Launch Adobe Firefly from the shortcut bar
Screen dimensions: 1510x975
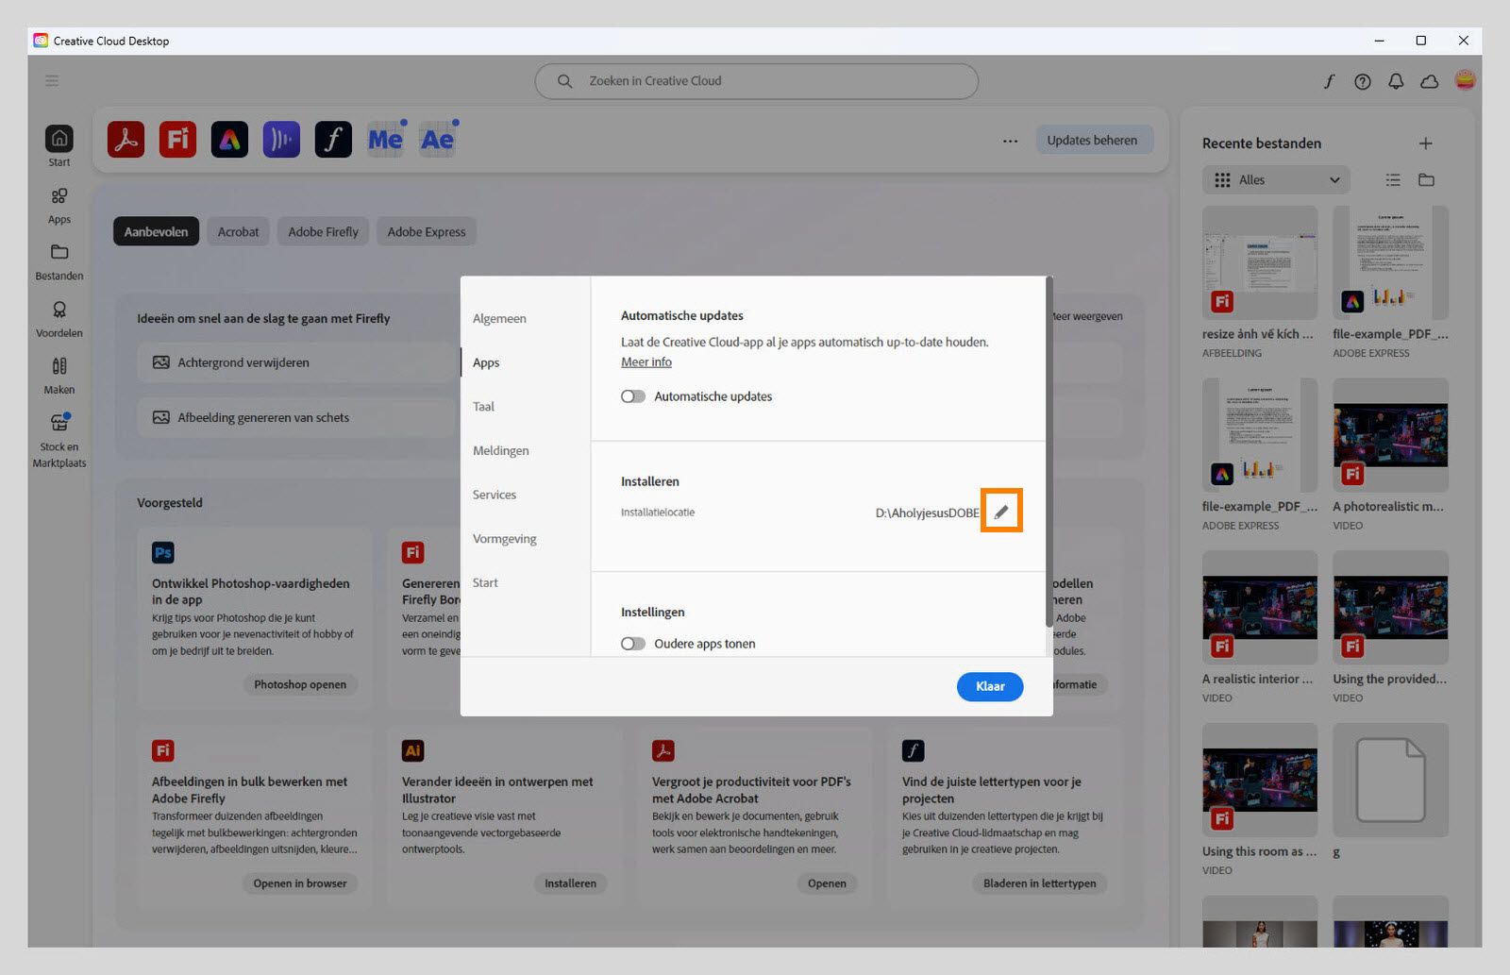pos(177,140)
